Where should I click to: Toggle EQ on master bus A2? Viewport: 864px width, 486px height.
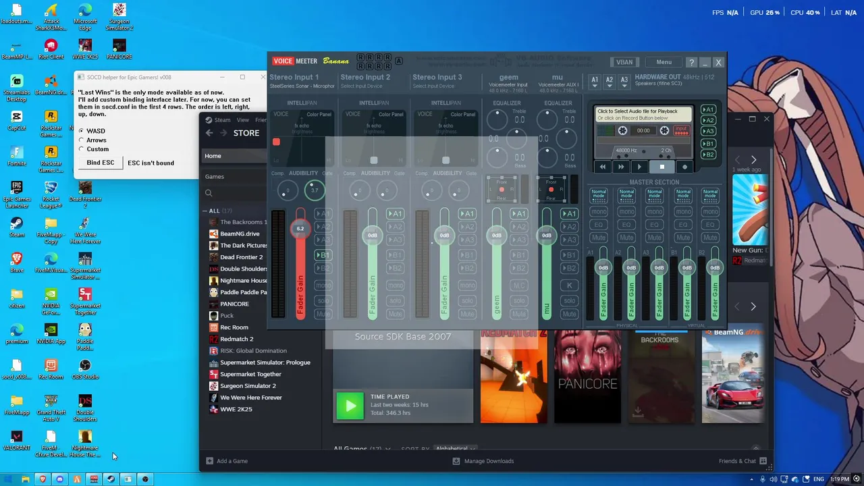[626, 225]
